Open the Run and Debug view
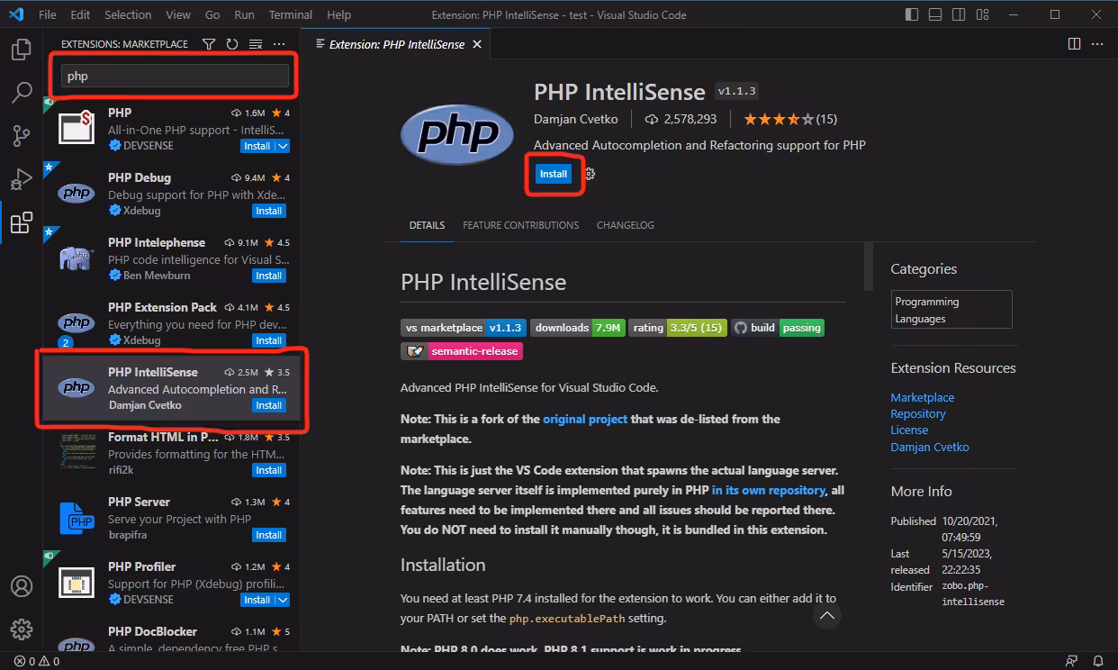This screenshot has width=1118, height=670. tap(22, 179)
